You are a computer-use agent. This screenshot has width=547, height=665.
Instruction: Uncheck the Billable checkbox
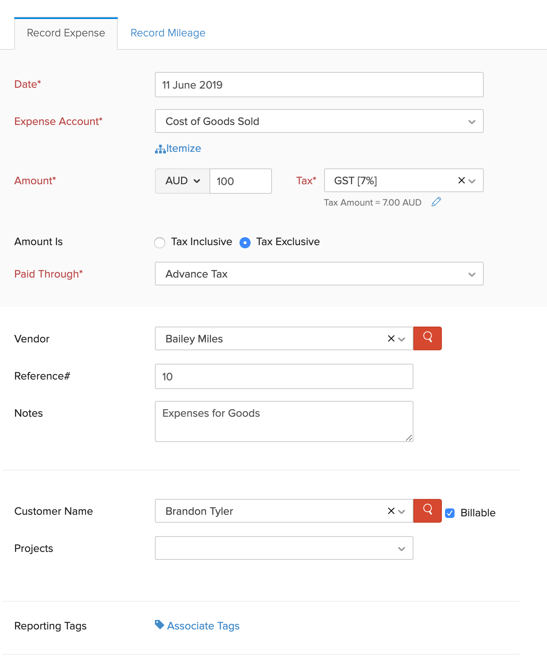[x=450, y=513]
